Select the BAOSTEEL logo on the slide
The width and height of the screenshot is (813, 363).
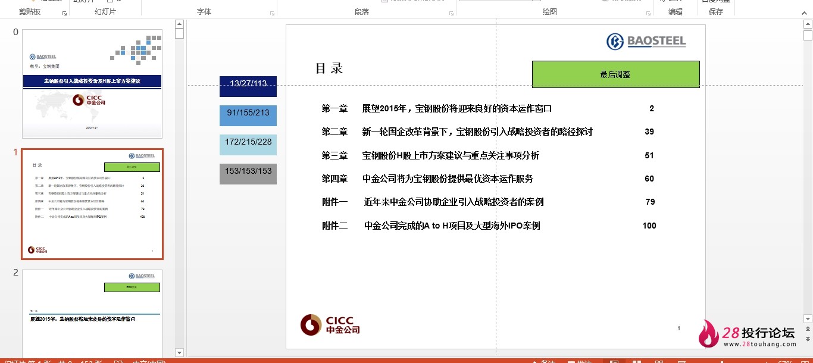point(646,41)
